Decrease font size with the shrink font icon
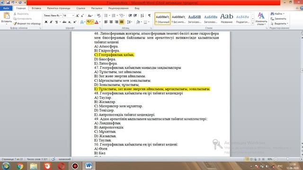 [x=82, y=16]
